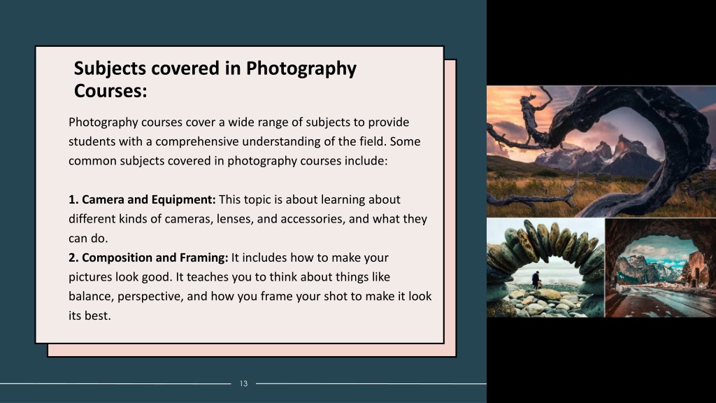Click the intro paragraph beginning 'Photography courses cover'
Image resolution: width=716 pixels, height=403 pixels.
[244, 141]
